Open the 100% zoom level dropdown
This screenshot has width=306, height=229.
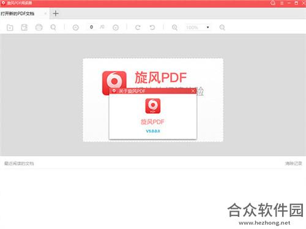tap(207, 28)
